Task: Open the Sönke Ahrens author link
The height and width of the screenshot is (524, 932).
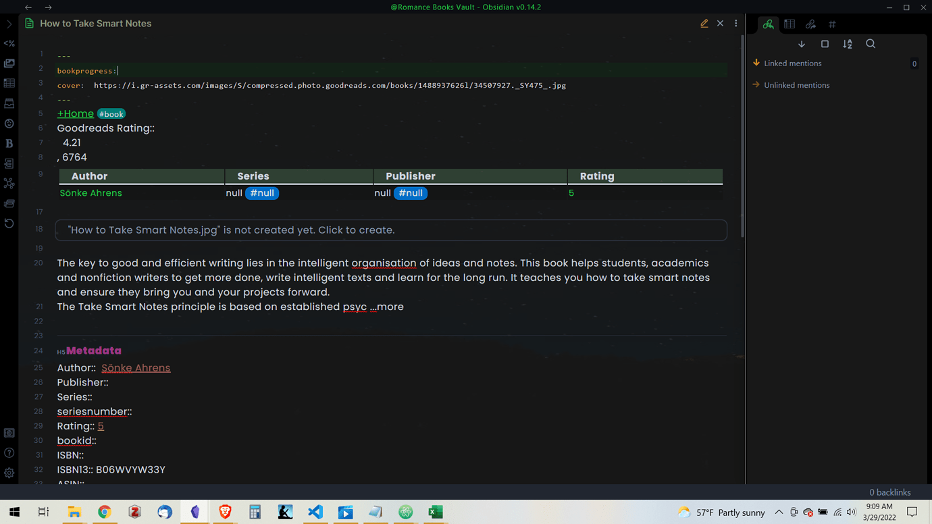Action: (135, 367)
